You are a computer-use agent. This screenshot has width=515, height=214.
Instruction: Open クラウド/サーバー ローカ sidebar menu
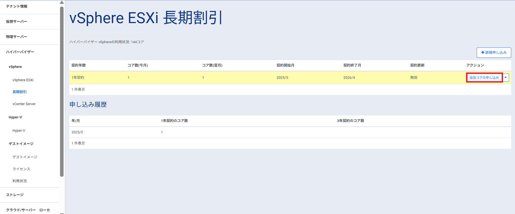[x=28, y=210]
